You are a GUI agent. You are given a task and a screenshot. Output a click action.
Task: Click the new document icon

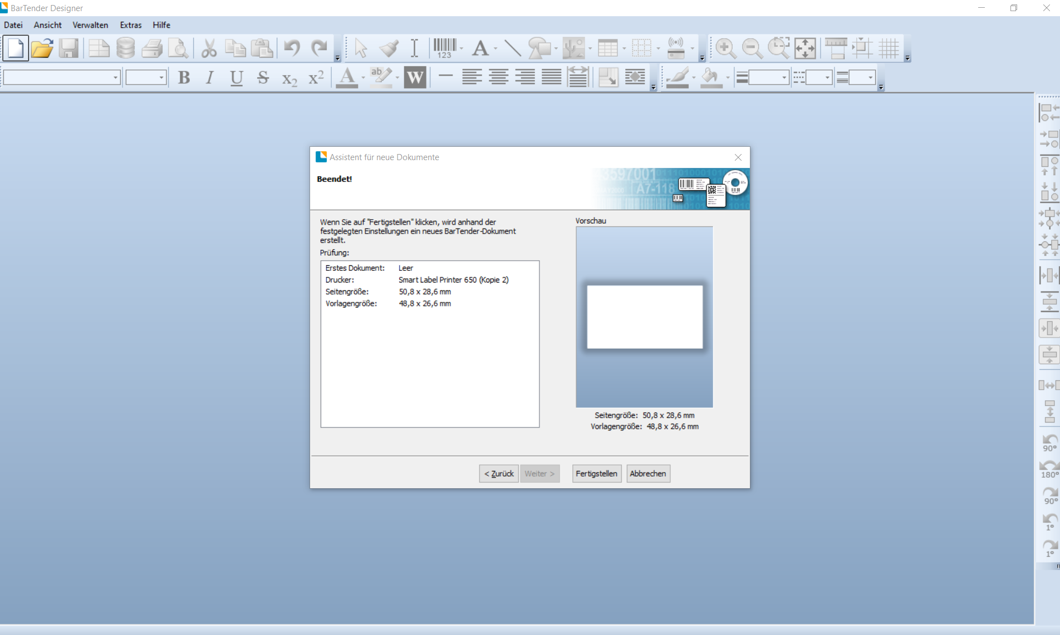16,48
